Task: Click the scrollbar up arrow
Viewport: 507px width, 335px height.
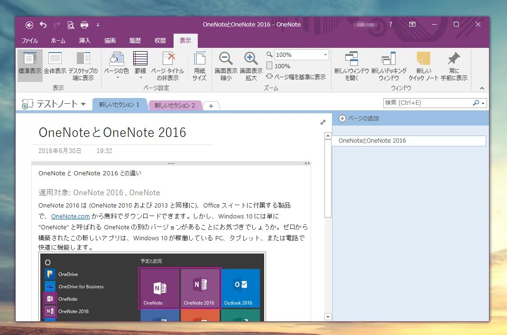Action: [x=328, y=136]
